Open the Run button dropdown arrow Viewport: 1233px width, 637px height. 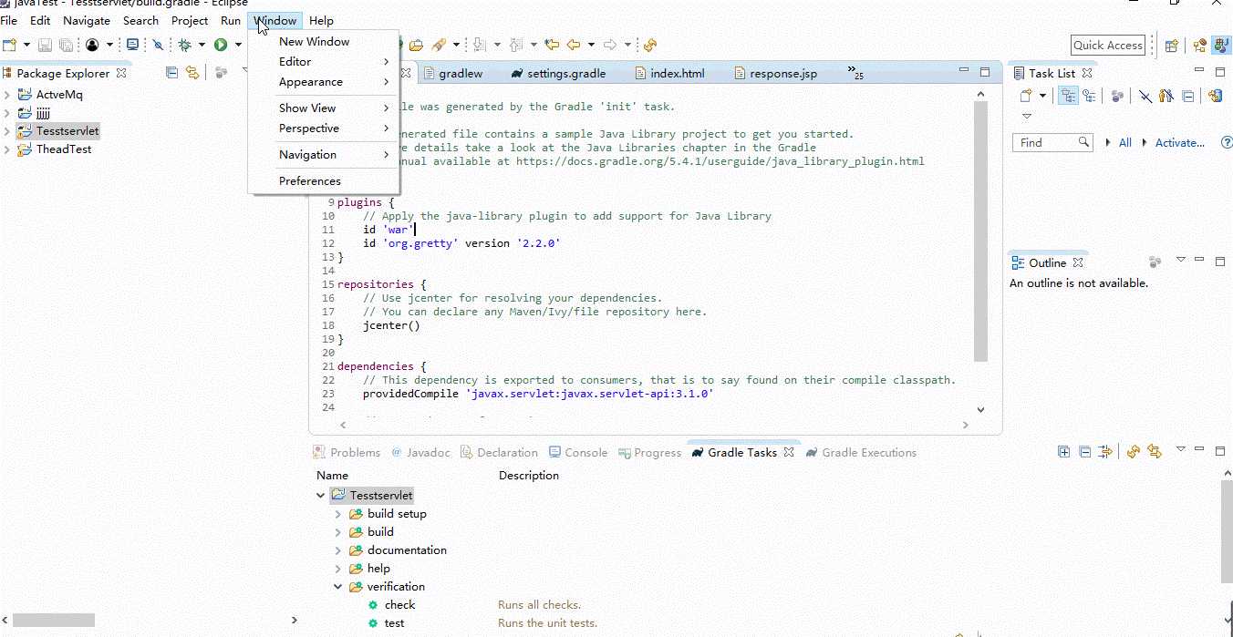[x=238, y=45]
